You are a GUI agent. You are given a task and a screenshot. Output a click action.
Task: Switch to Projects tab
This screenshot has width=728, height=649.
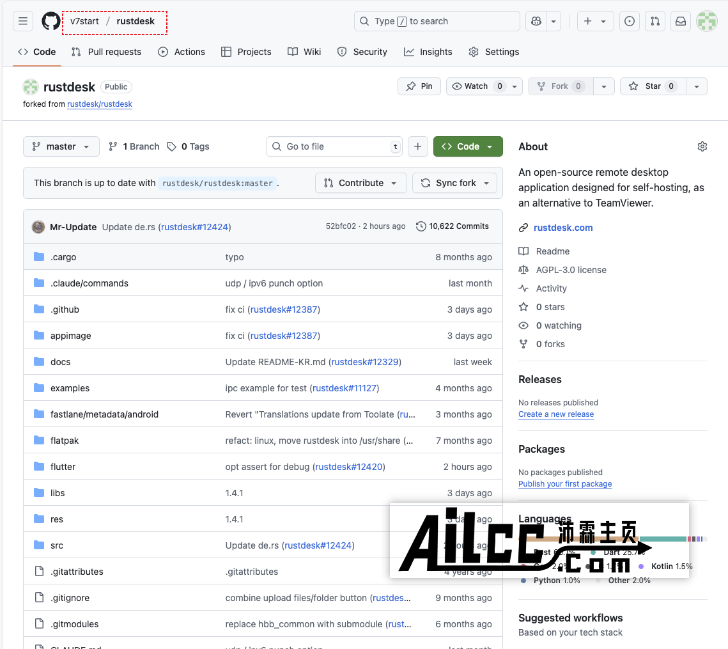(246, 52)
